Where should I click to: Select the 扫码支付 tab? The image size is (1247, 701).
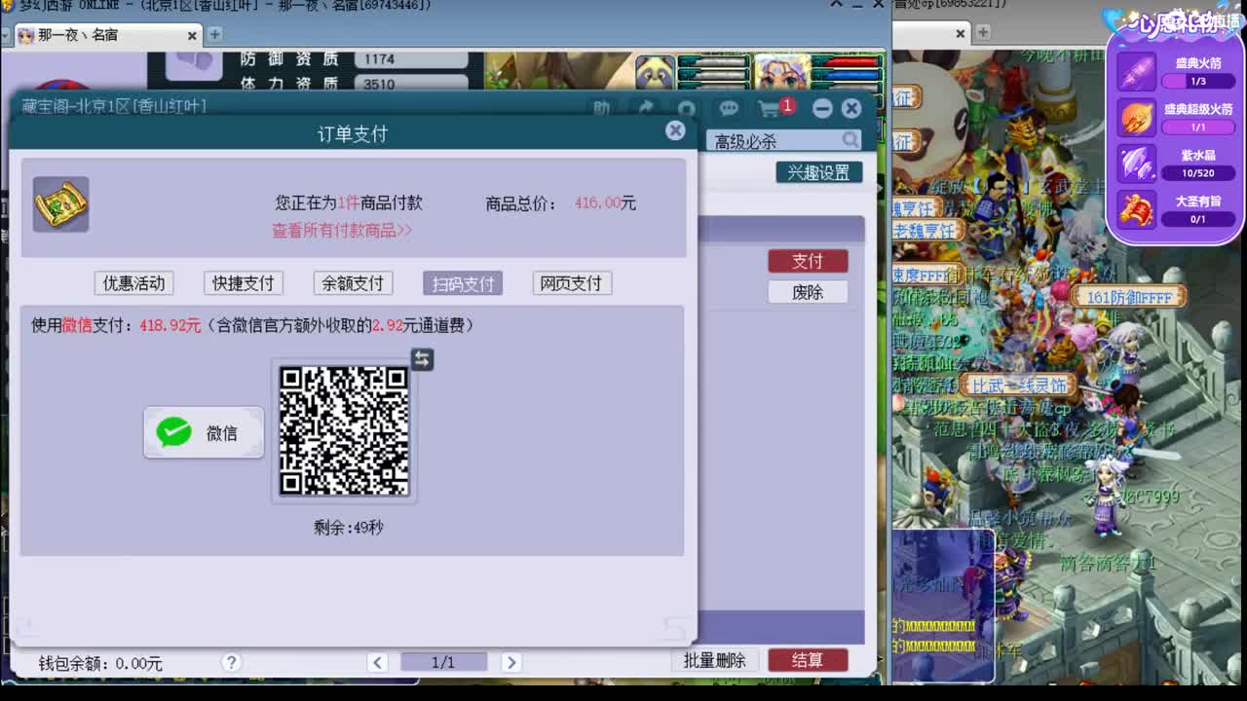tap(463, 283)
